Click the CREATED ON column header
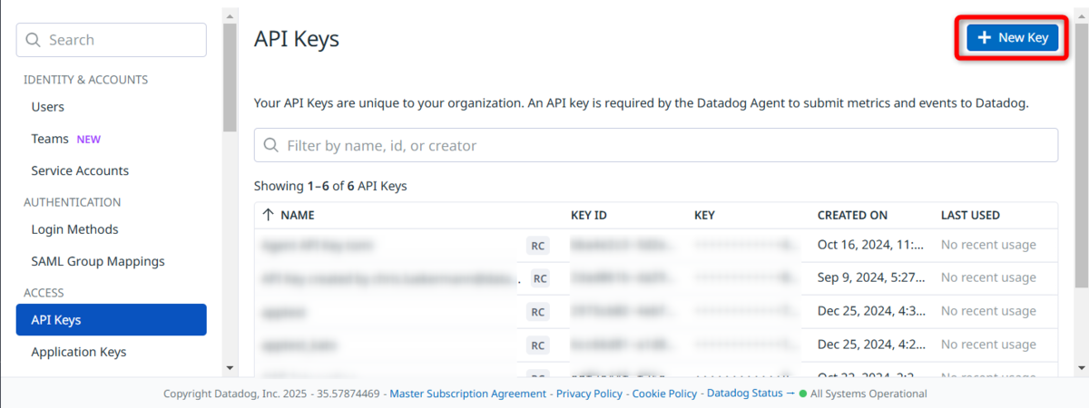The image size is (1089, 408). point(852,216)
